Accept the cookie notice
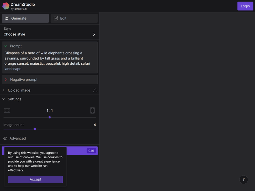Image resolution: width=255 pixels, height=191 pixels. [35, 179]
